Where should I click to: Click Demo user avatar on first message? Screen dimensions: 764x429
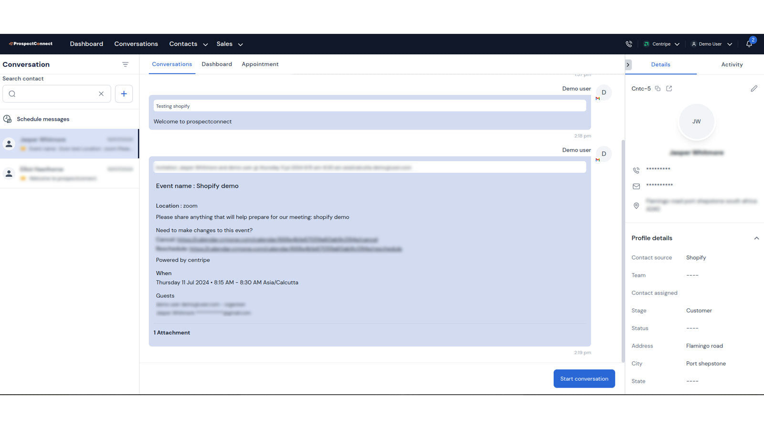pyautogui.click(x=604, y=92)
